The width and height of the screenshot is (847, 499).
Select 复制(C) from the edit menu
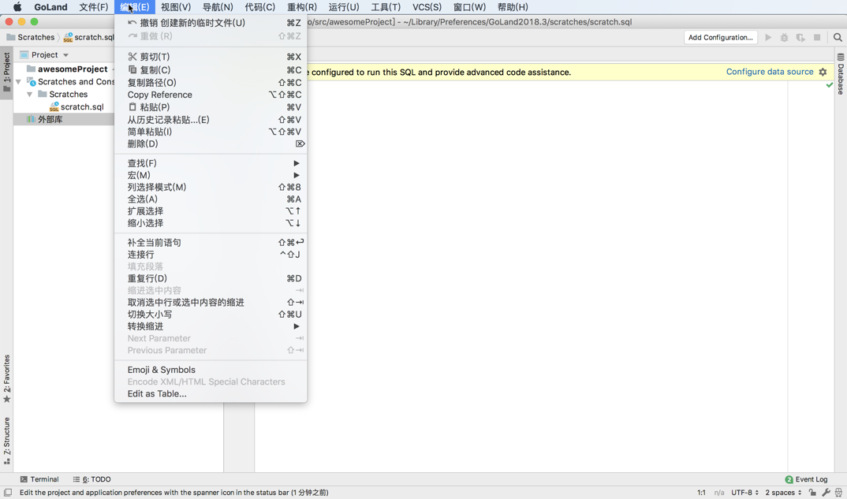pos(211,69)
